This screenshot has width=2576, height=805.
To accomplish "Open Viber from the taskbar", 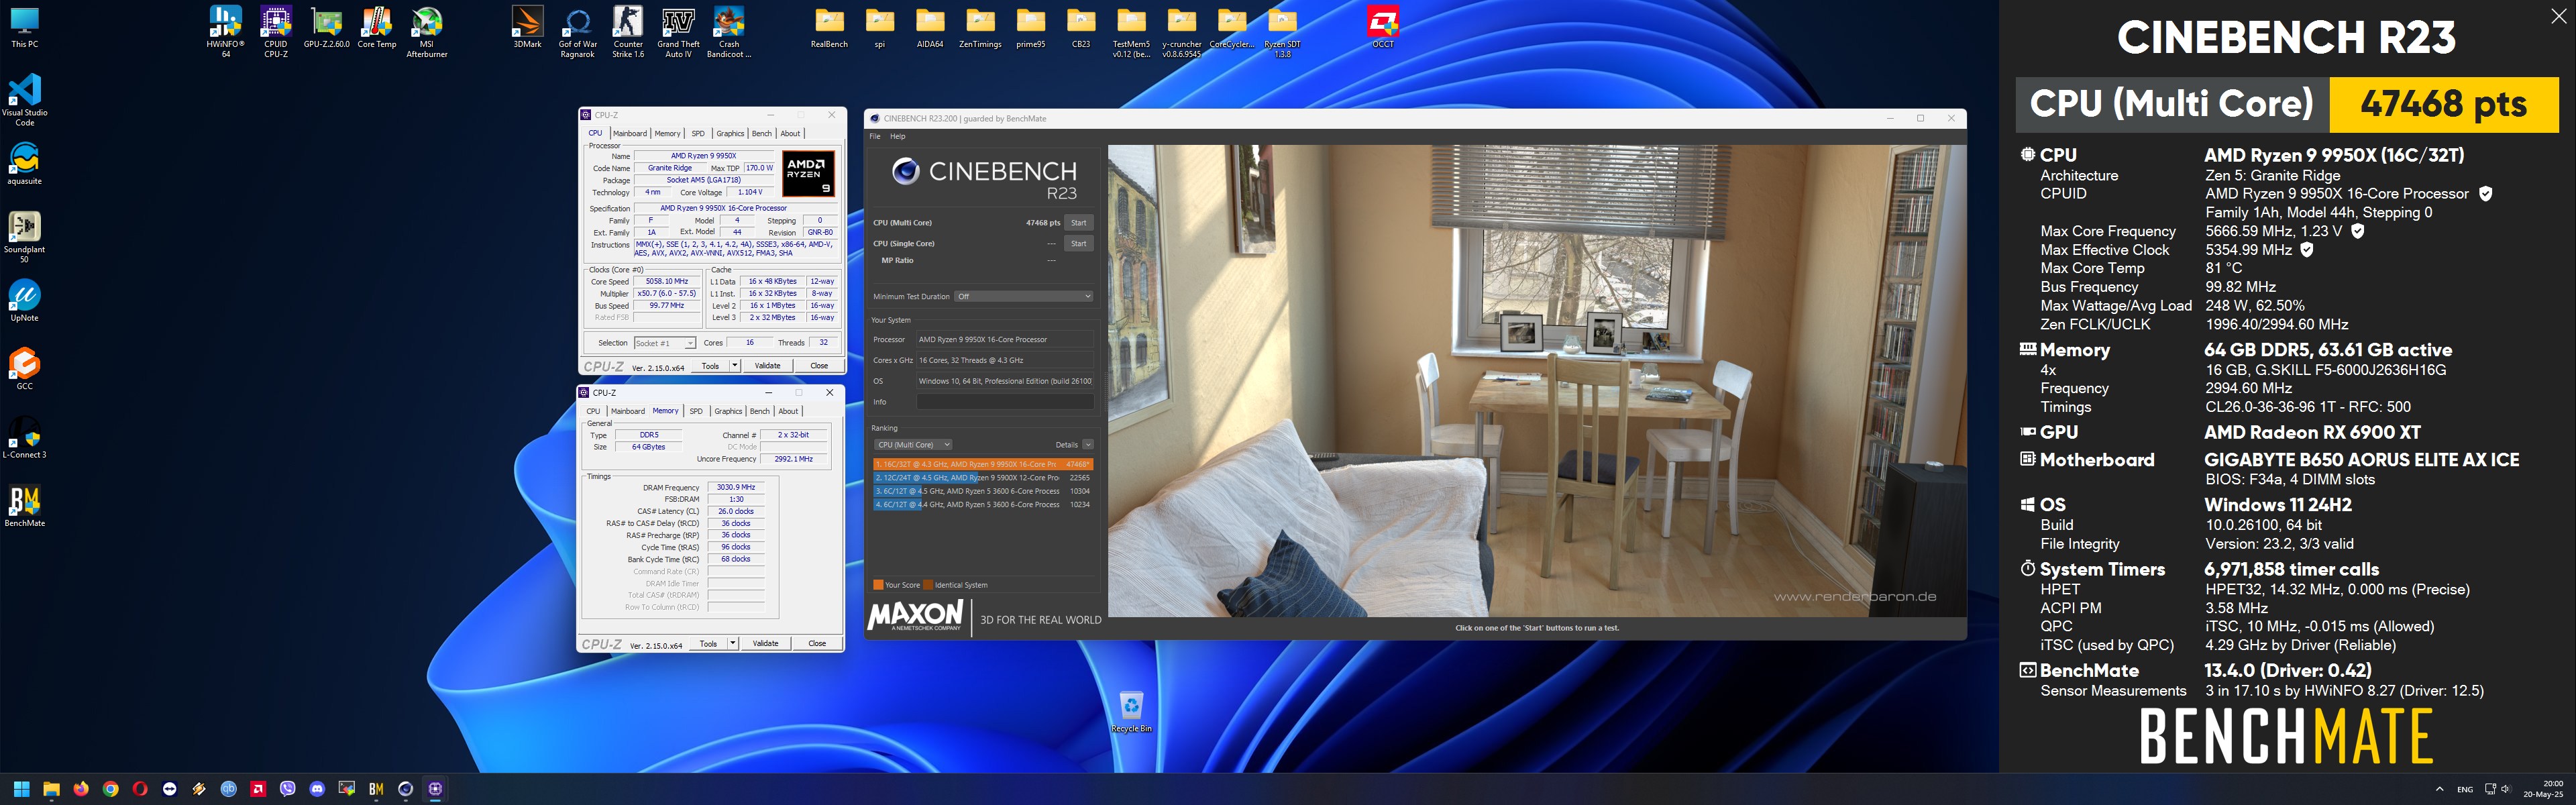I will point(288,789).
